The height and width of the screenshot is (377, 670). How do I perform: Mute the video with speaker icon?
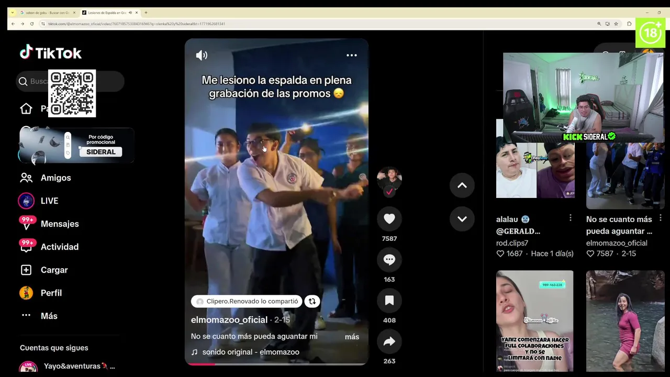tap(202, 55)
